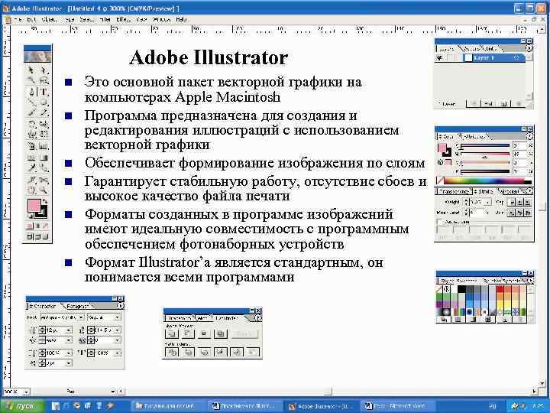Select the Symbol Sprayer tool
Viewport: 550px width, 413px height.
(31, 146)
